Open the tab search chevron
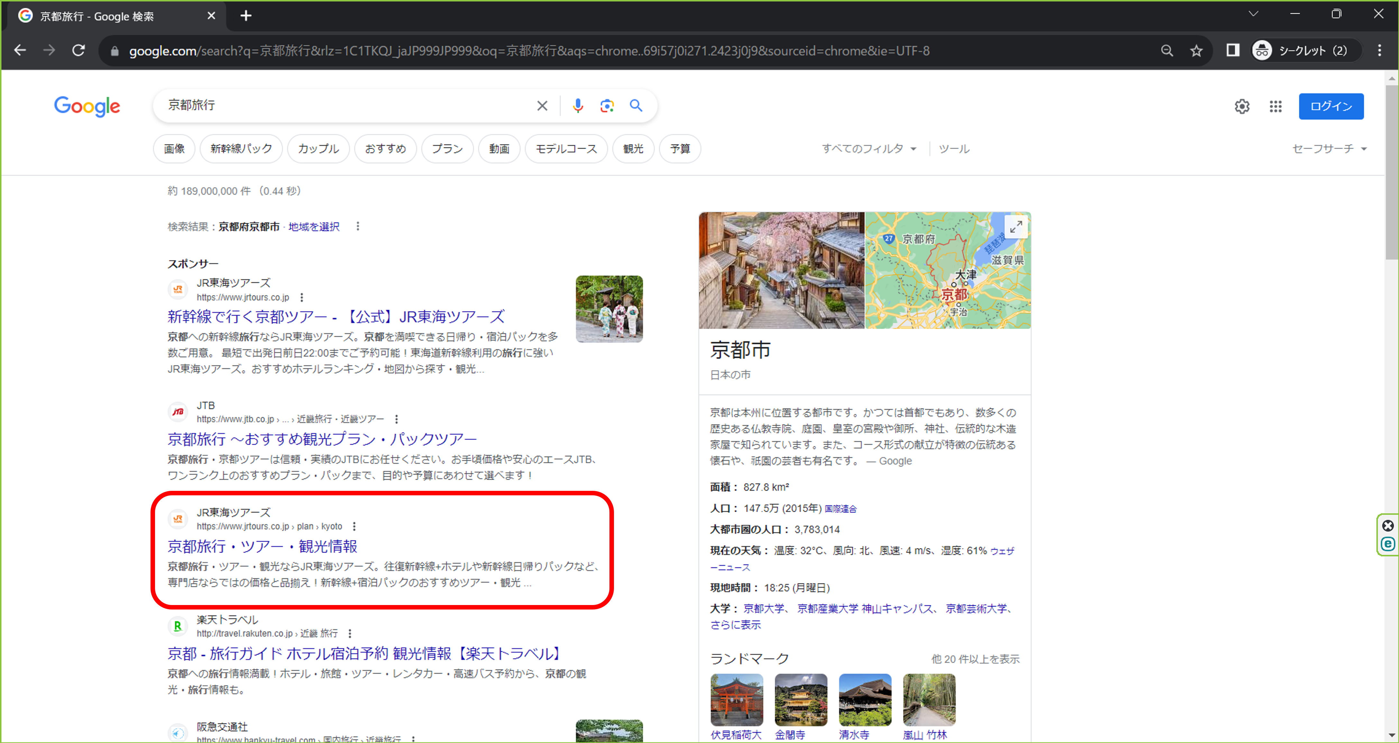 tap(1253, 14)
